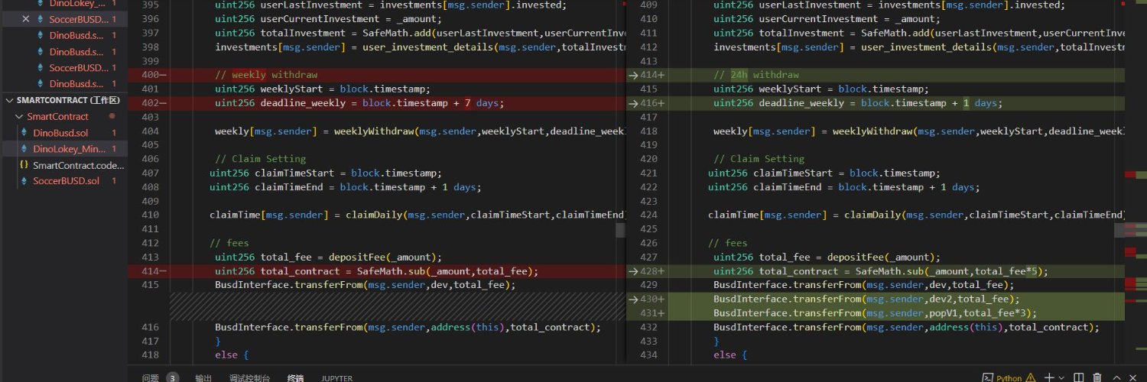Image resolution: width=1147 pixels, height=382 pixels.
Task: Click the Solidity file icon beside DinoBusd.sol
Action: (24, 133)
